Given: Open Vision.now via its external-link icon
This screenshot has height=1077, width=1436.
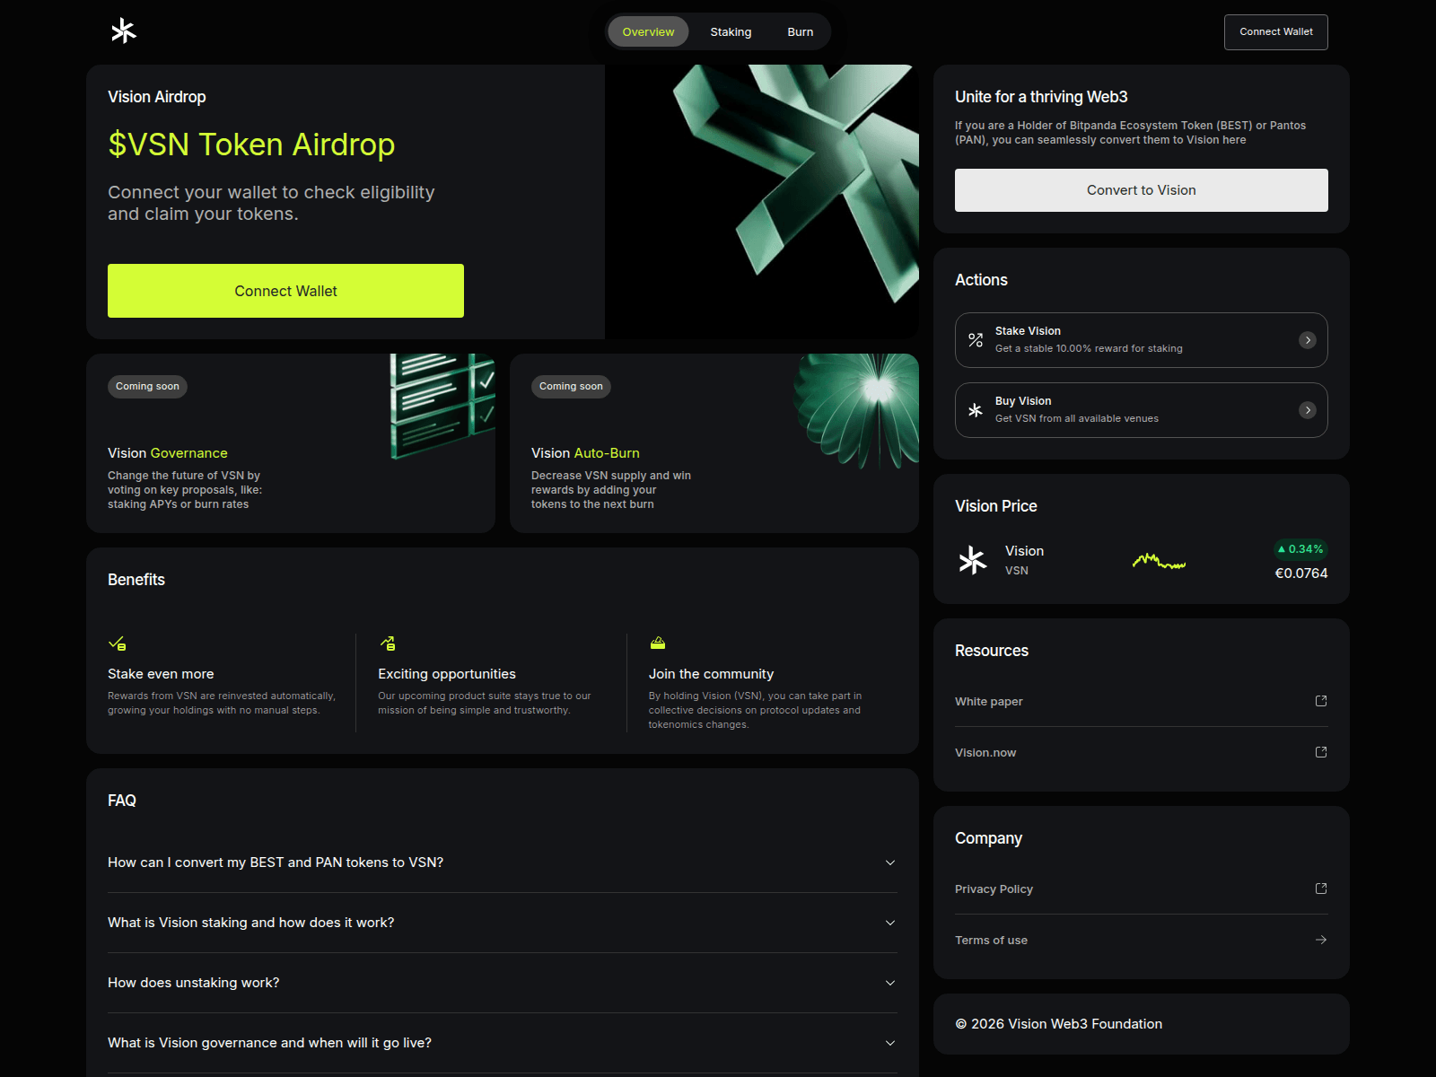Looking at the screenshot, I should [1320, 752].
